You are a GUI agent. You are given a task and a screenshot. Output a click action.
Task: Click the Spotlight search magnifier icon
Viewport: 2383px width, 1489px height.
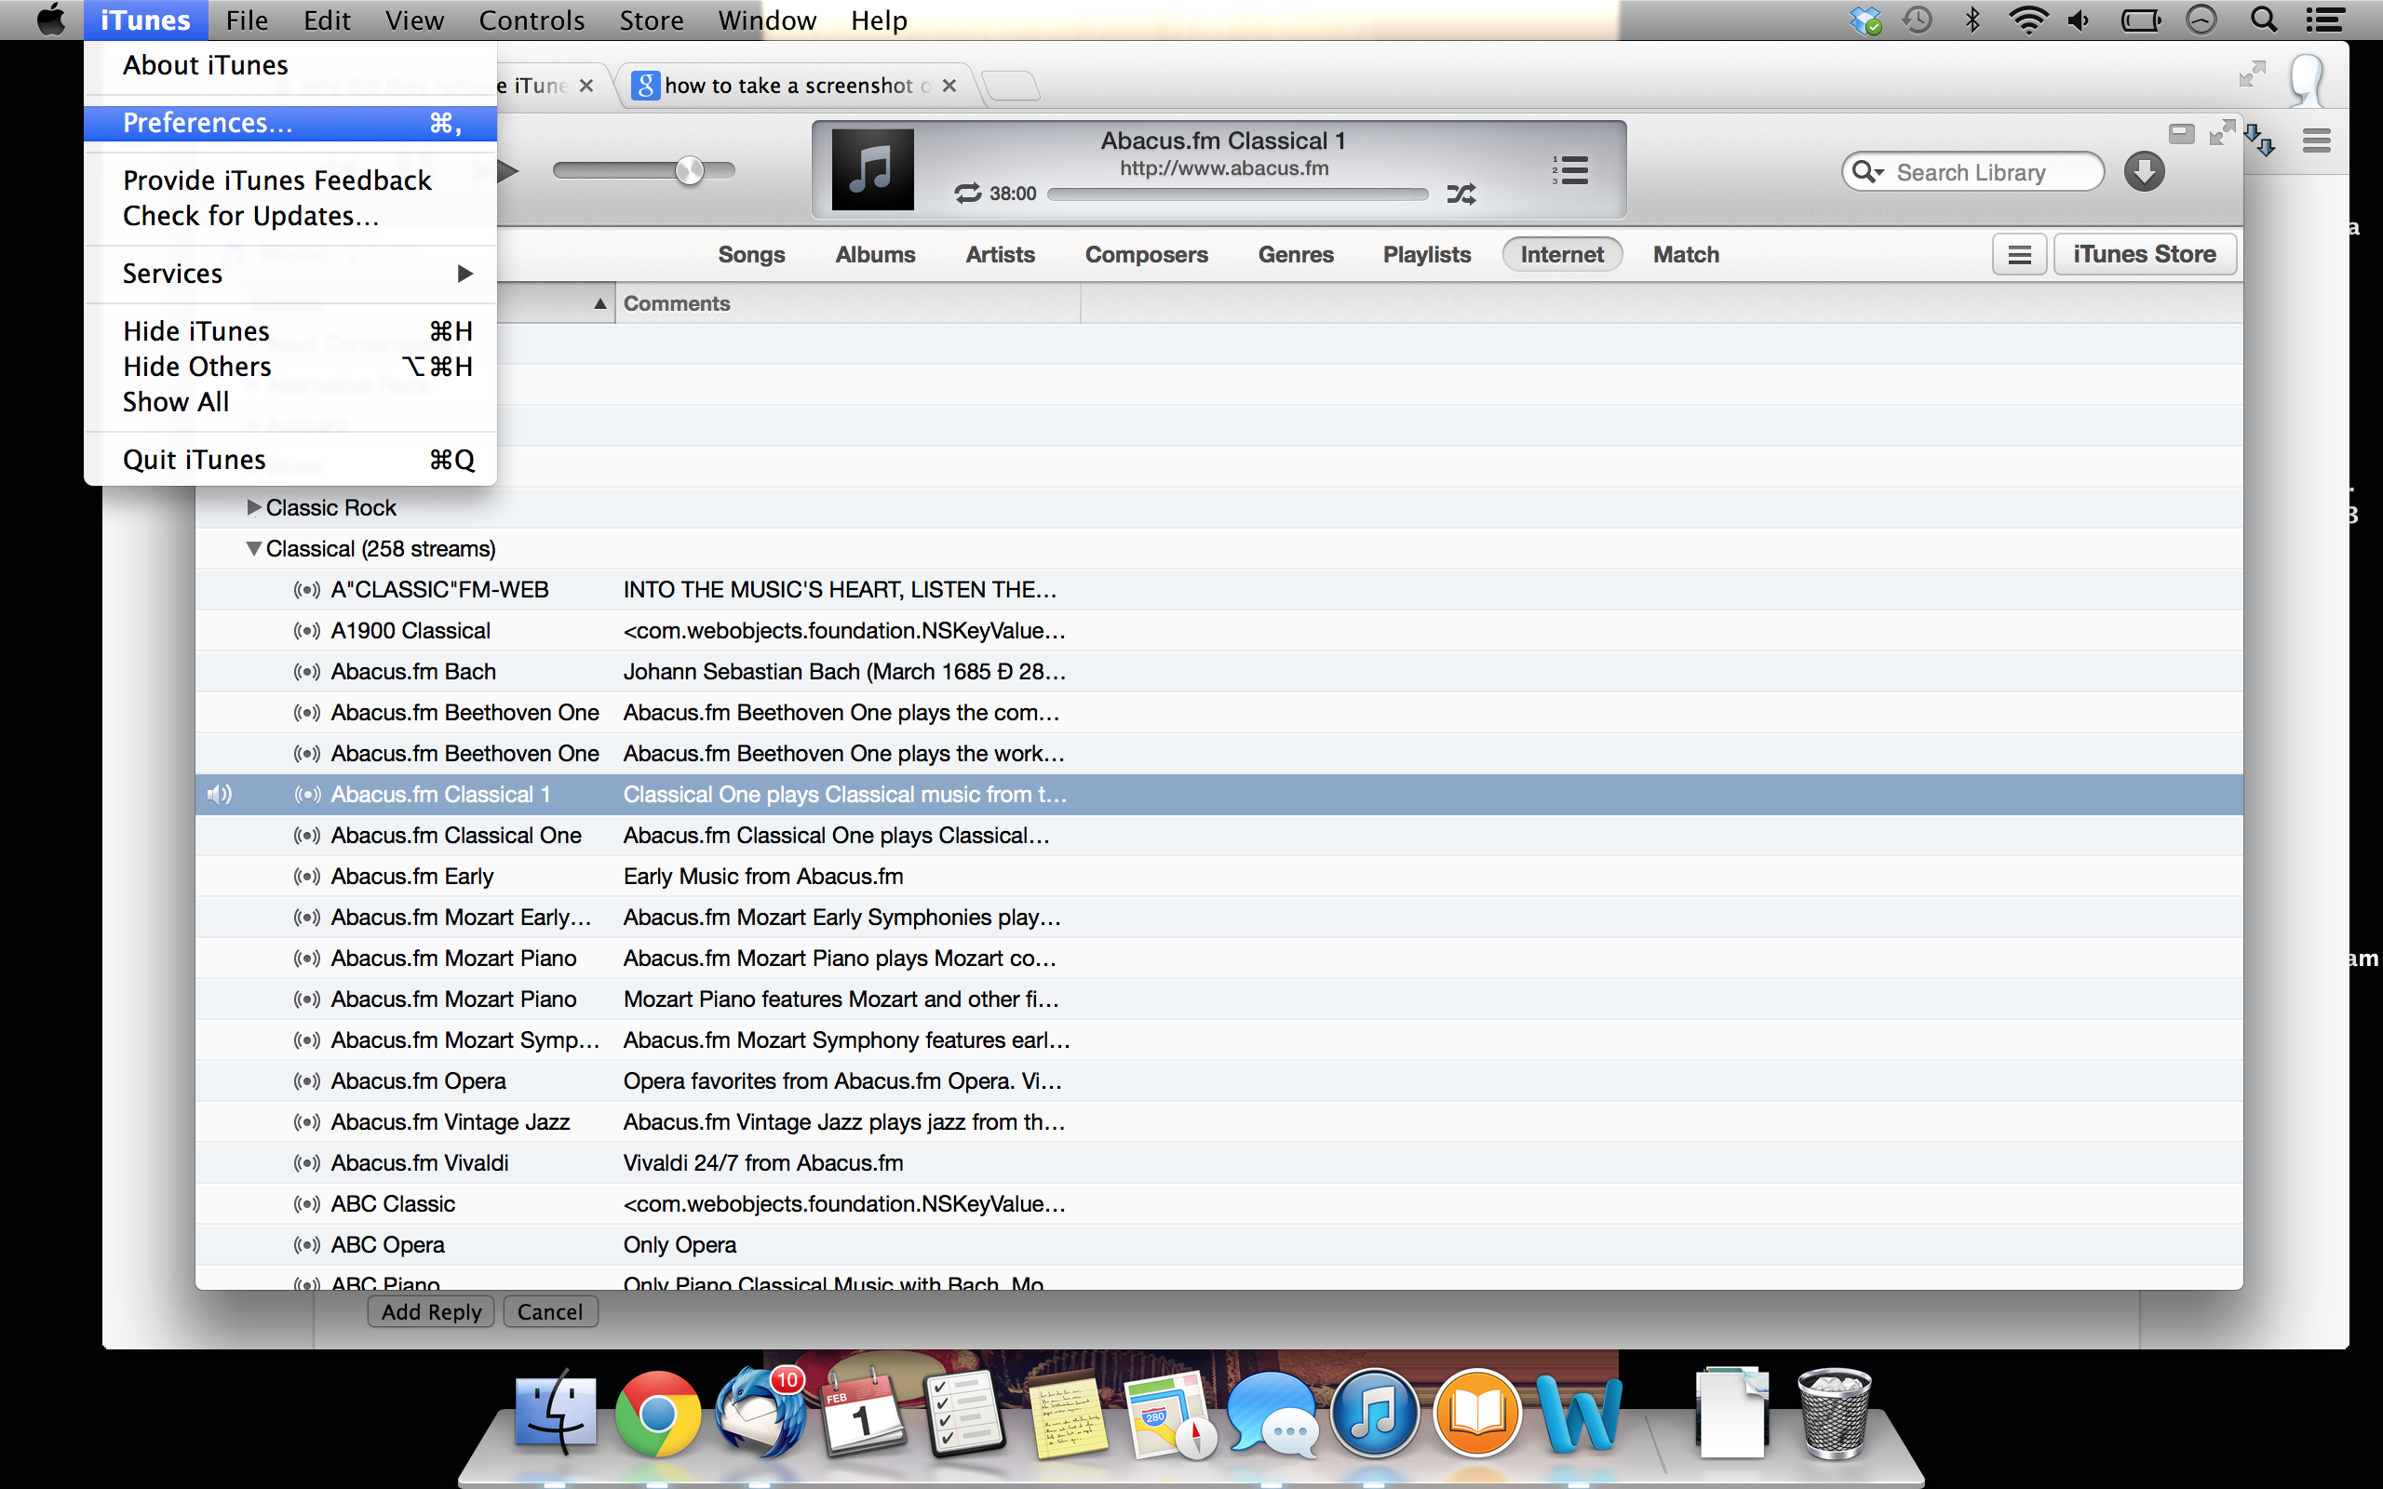click(x=2264, y=20)
